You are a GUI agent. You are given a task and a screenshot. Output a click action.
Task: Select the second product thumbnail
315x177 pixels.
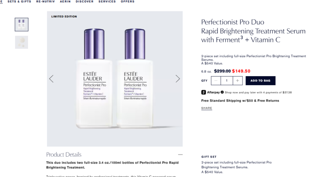(22, 42)
